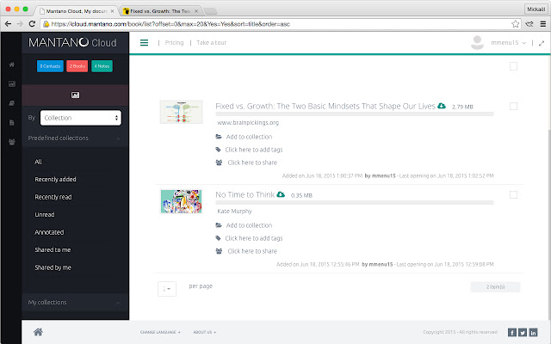The image size is (551, 344).
Task: Click collection folder icon under Fixed vs. Growth
Action: (219, 137)
